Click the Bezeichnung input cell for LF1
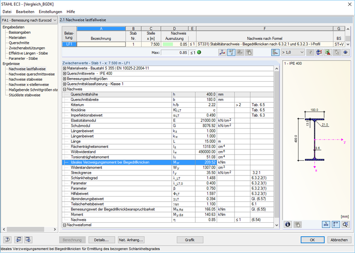Viewport: 355px width, 253px height. click(x=101, y=44)
